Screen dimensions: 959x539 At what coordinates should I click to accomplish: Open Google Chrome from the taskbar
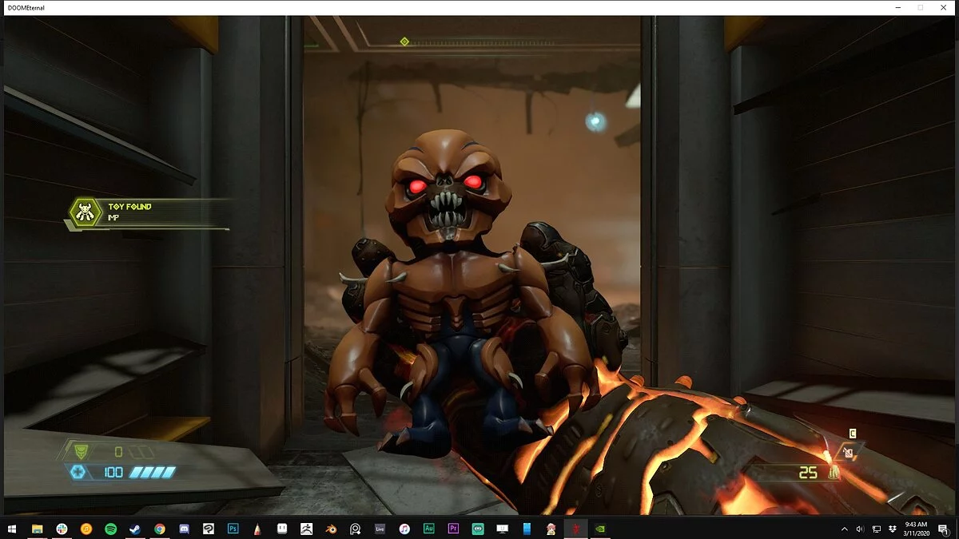160,529
